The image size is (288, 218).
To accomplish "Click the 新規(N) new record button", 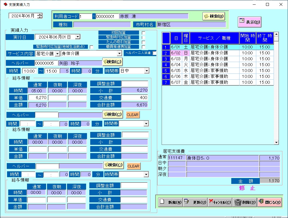I will click(170, 202).
